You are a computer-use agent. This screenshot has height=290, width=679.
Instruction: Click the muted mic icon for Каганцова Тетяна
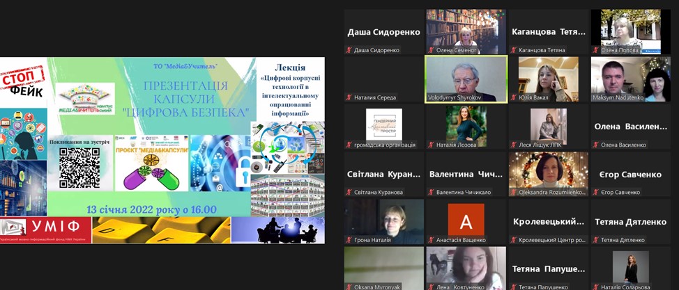pos(513,50)
